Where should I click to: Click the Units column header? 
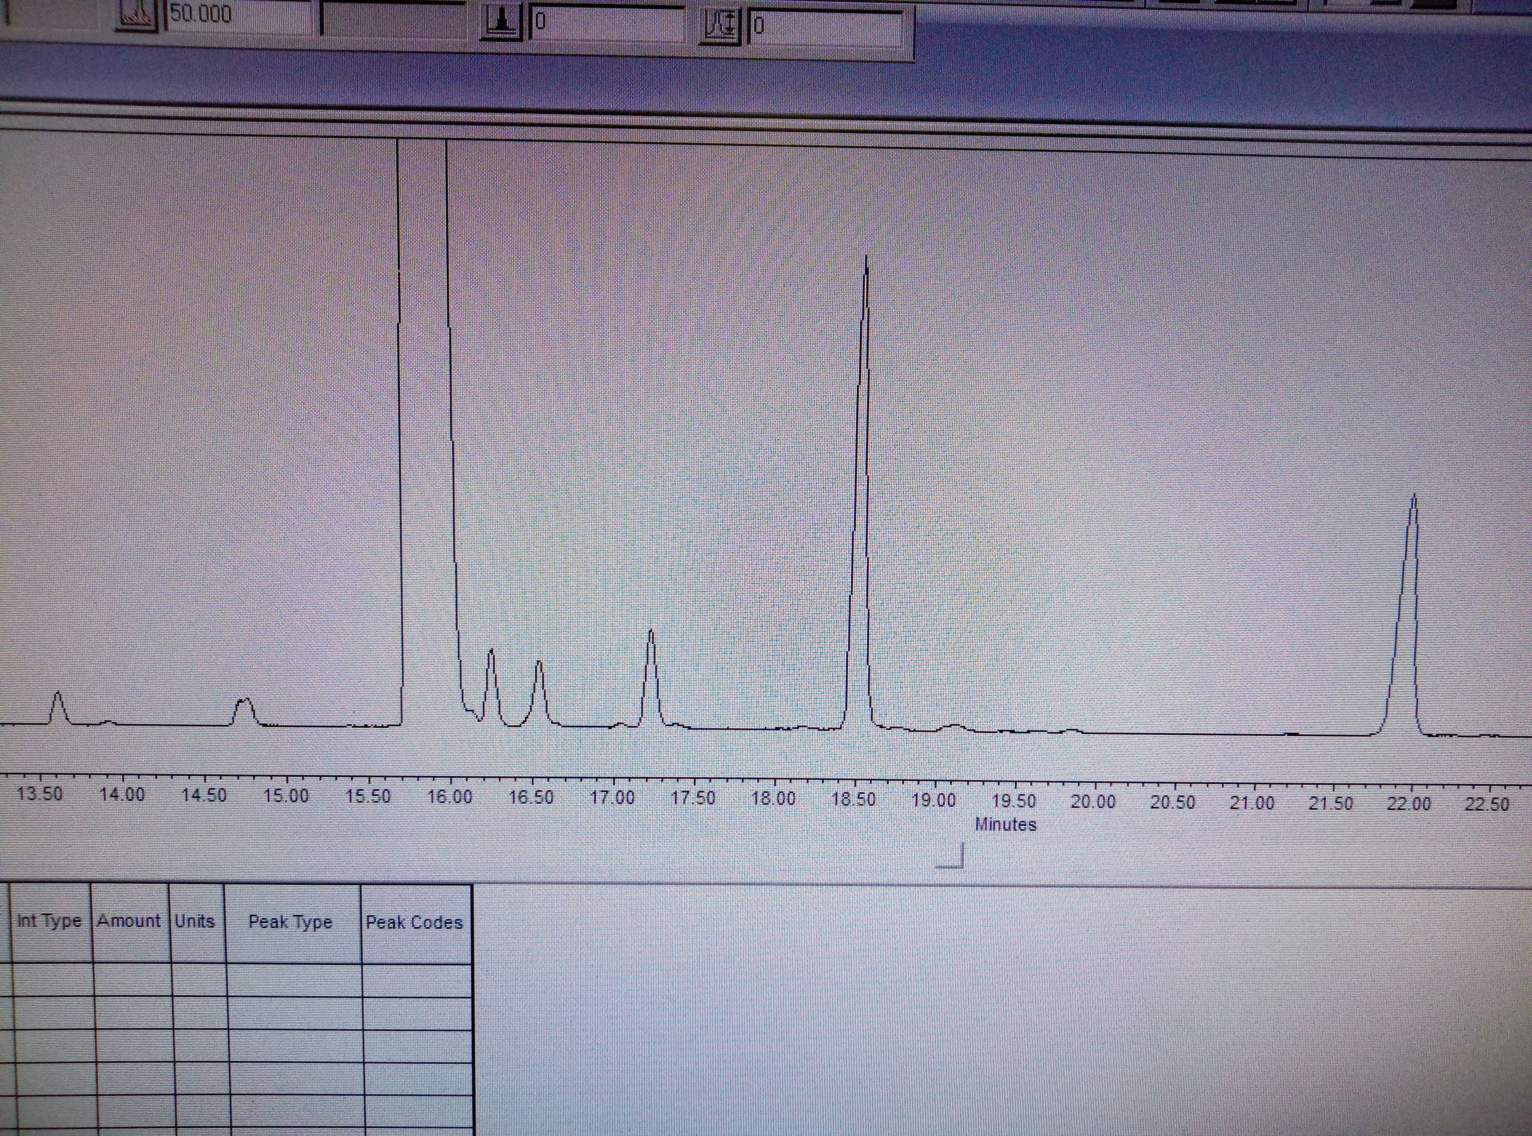click(195, 922)
